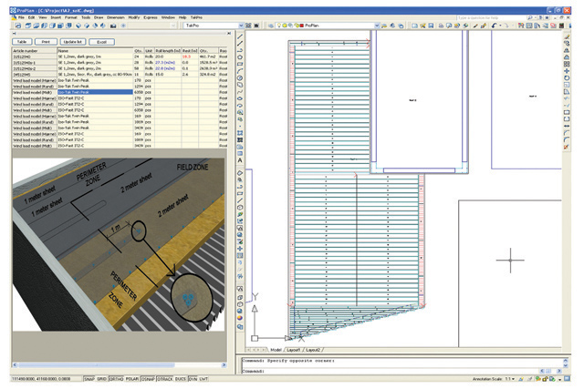The height and width of the screenshot is (389, 584).
Task: Toggle GRID display in the status bar
Action: 101,379
